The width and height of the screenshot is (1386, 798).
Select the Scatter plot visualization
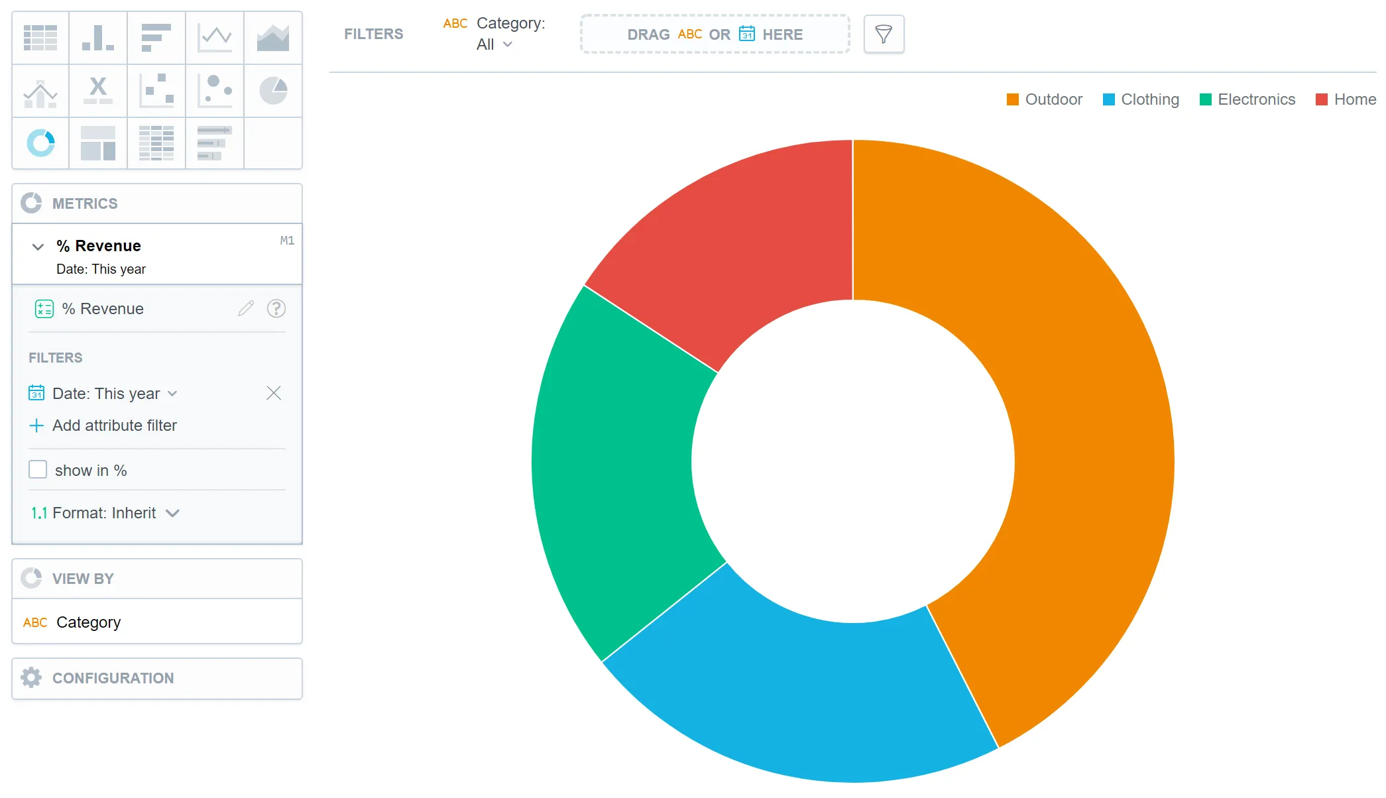click(x=156, y=91)
